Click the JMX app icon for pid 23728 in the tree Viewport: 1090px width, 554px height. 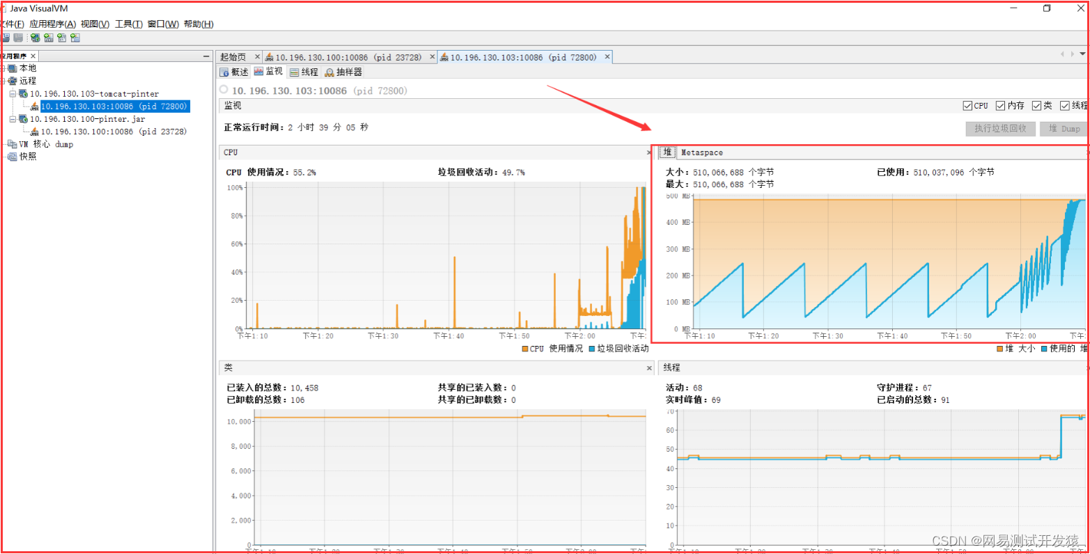34,132
